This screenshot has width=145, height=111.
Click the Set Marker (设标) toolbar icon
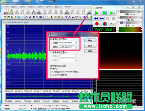pyautogui.click(x=89, y=12)
